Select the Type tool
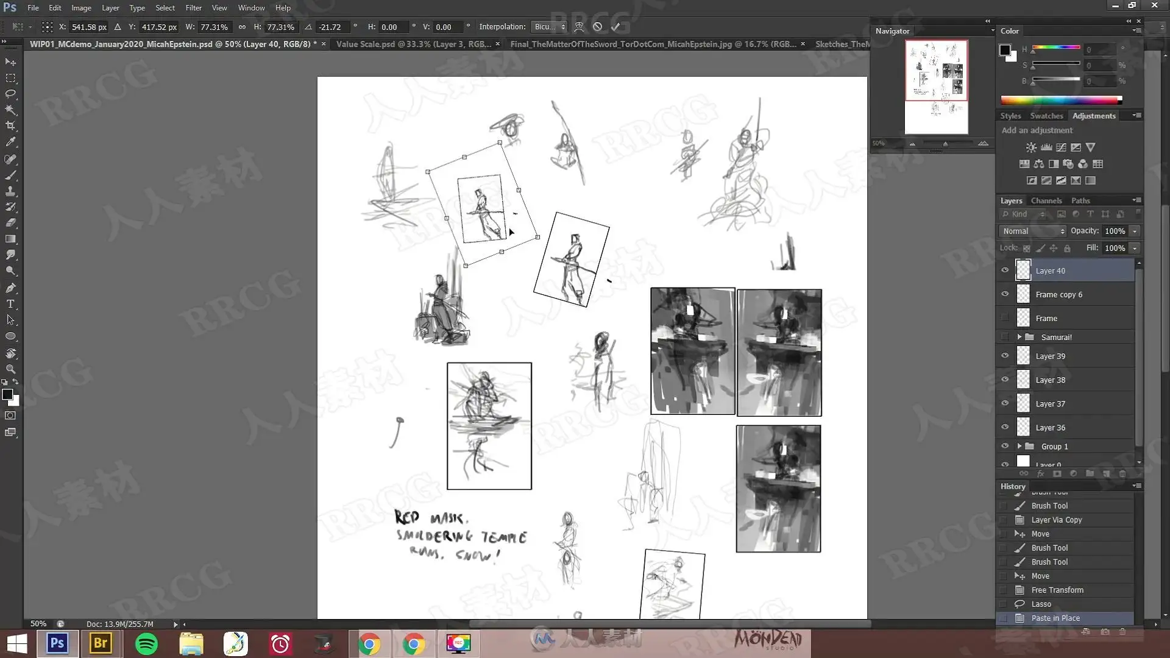 point(10,303)
